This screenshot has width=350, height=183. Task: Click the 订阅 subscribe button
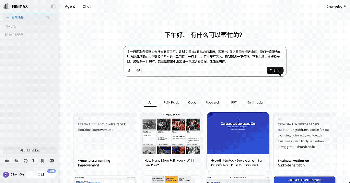tap(41, 175)
